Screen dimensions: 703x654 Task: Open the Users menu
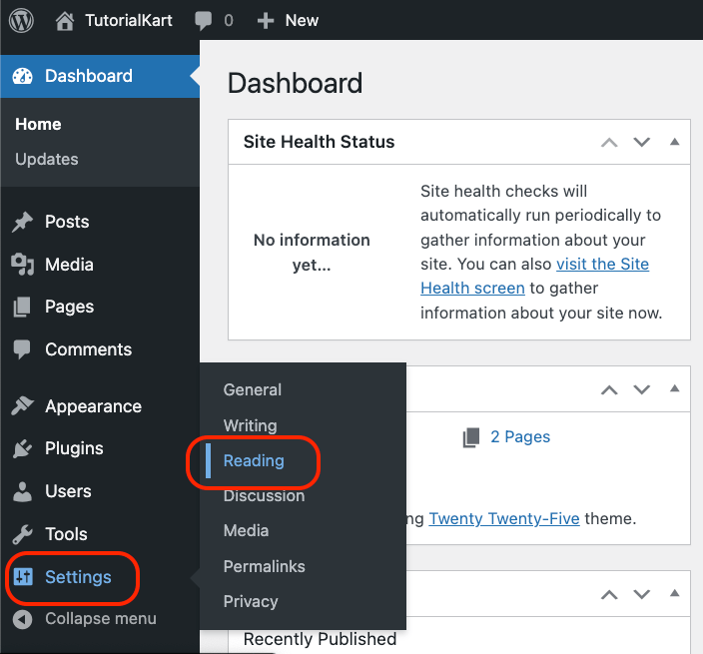[68, 491]
